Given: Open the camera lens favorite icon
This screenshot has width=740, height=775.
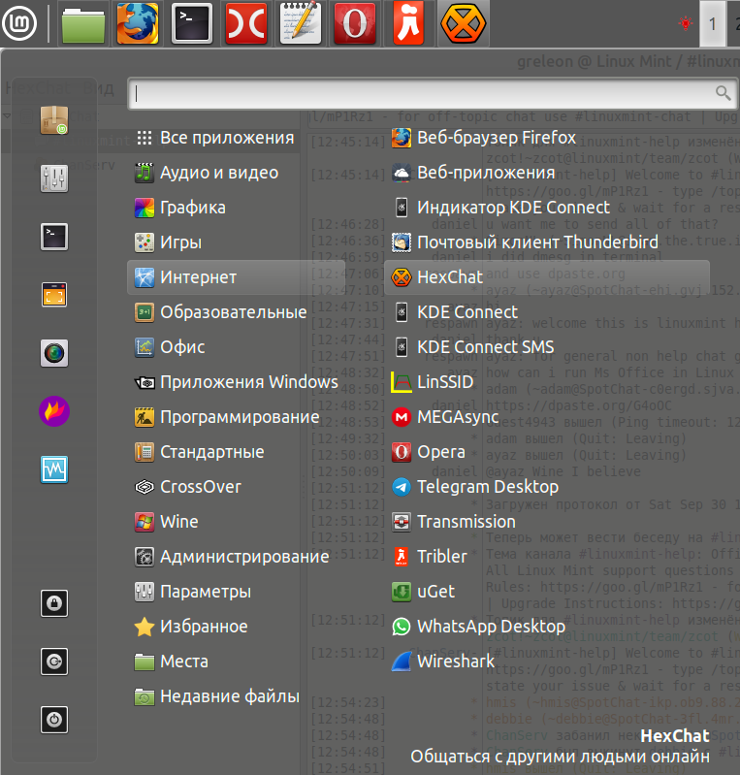Looking at the screenshot, I should (x=54, y=353).
